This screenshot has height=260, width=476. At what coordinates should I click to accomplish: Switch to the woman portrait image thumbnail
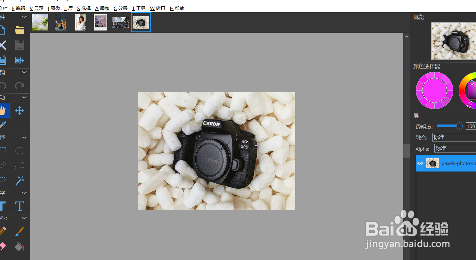coord(80,22)
